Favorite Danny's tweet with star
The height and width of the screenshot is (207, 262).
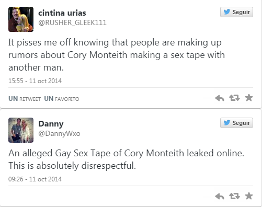[x=249, y=196]
